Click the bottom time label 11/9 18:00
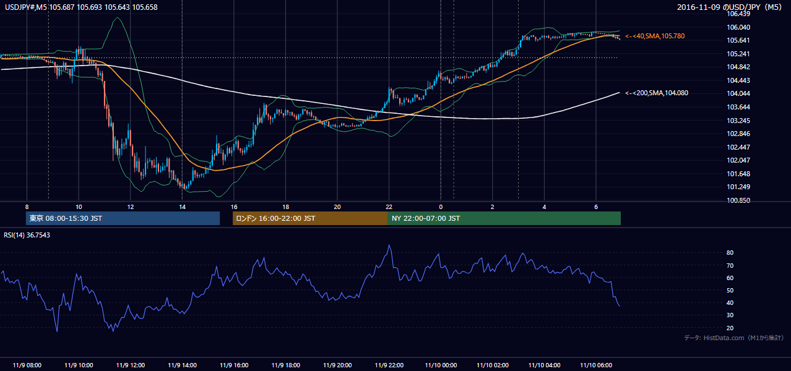791x371 pixels. [285, 365]
